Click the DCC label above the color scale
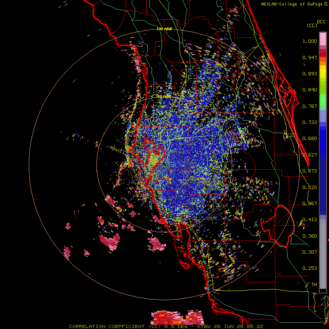 tap(321, 22)
